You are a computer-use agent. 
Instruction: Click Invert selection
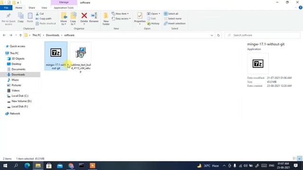point(175,23)
